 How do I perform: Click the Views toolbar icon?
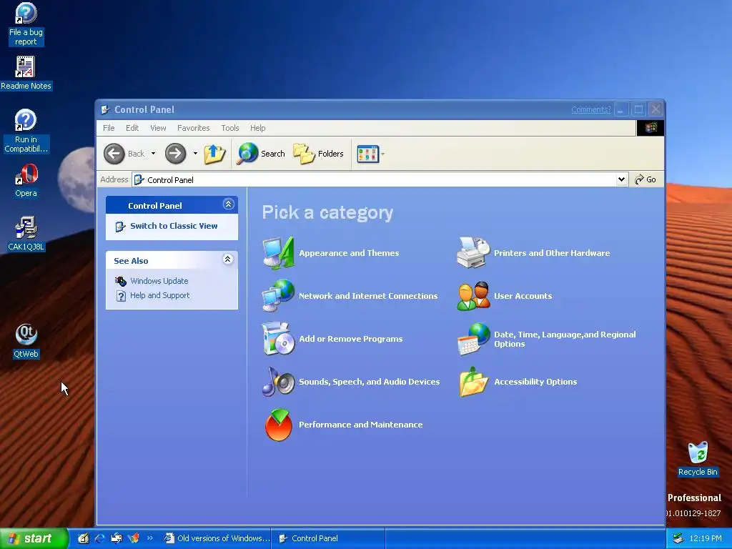[368, 154]
